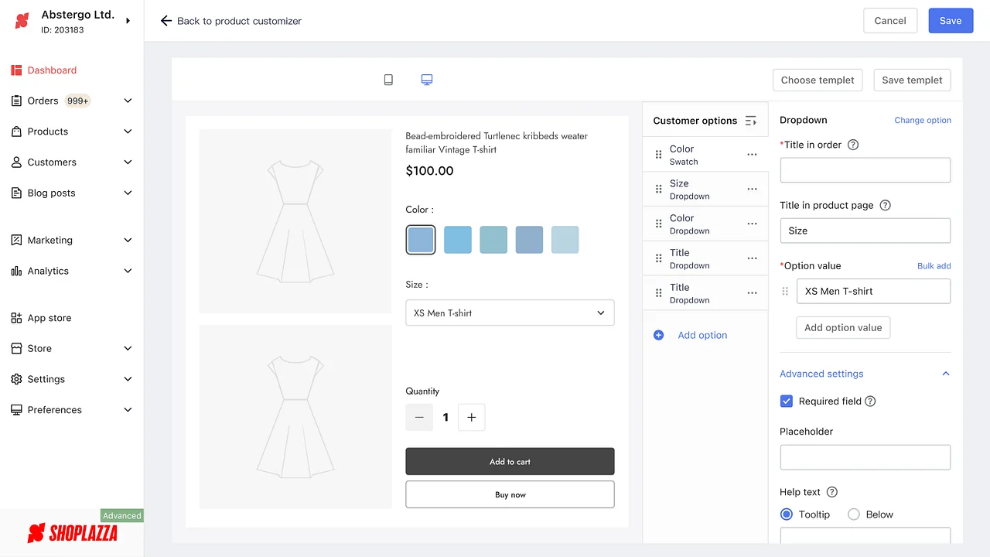Screen dimensions: 990x557
Task: Open the more options menu for Color Swatch
Action: pos(751,154)
